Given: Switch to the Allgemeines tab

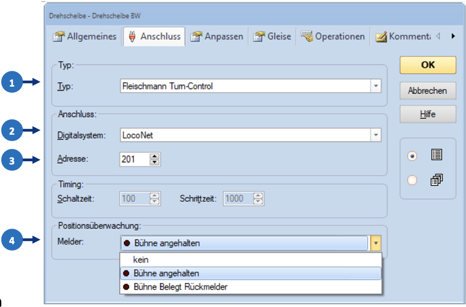Looking at the screenshot, I should [85, 37].
